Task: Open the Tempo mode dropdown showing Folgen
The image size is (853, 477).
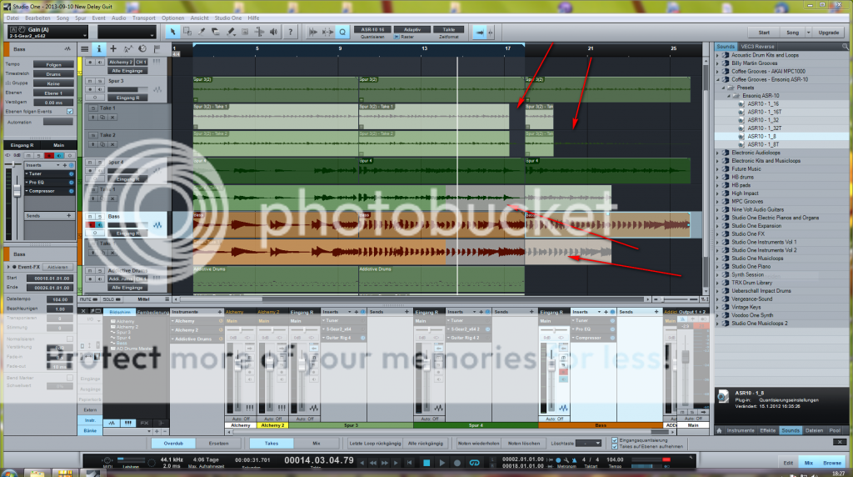Action: pyautogui.click(x=53, y=65)
